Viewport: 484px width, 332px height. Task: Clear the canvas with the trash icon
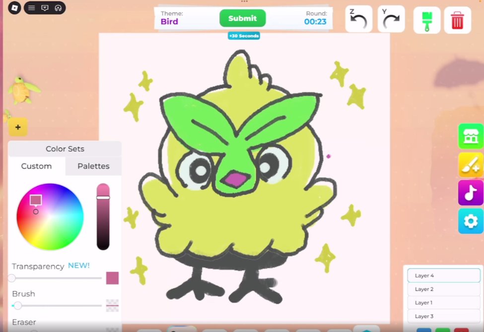click(457, 20)
